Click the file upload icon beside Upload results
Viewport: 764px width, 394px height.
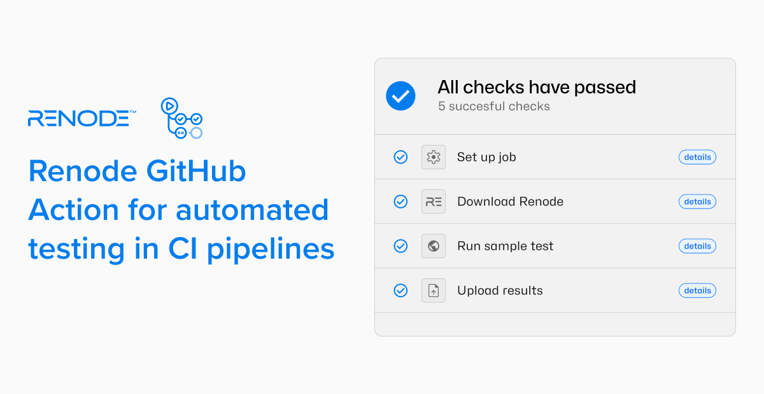click(434, 290)
